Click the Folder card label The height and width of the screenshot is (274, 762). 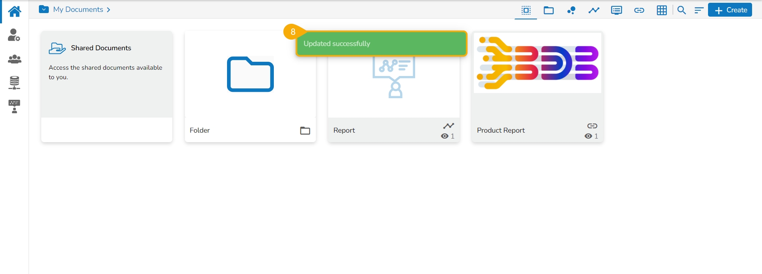[x=200, y=130]
